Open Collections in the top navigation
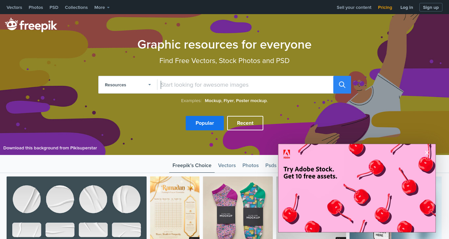This screenshot has width=449, height=239. click(x=76, y=7)
